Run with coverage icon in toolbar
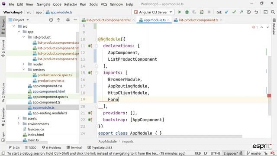 194,12
